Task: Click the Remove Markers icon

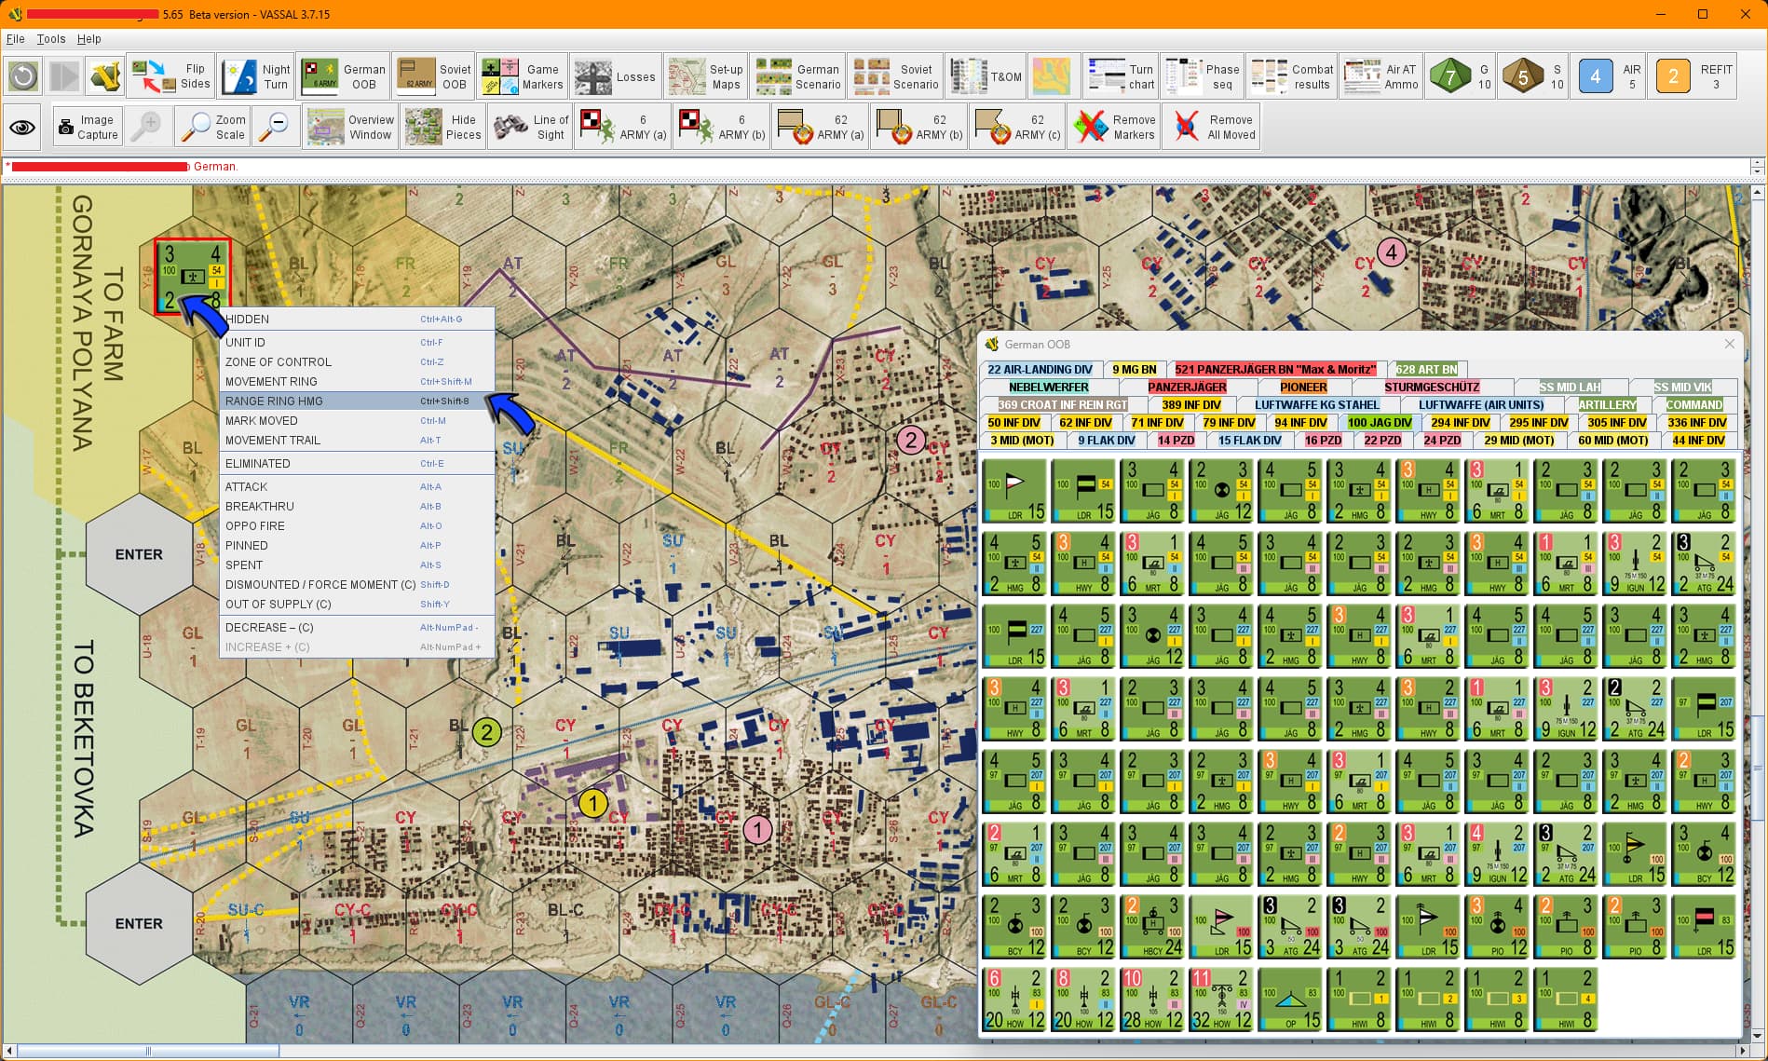Action: [x=1114, y=127]
